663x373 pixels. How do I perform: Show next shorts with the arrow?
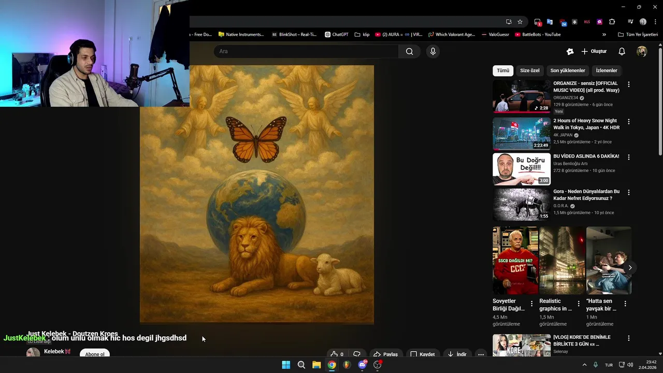630,268
